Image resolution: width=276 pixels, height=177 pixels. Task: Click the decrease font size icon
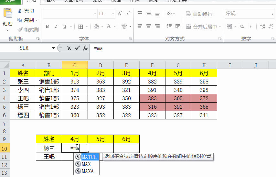click(128, 14)
